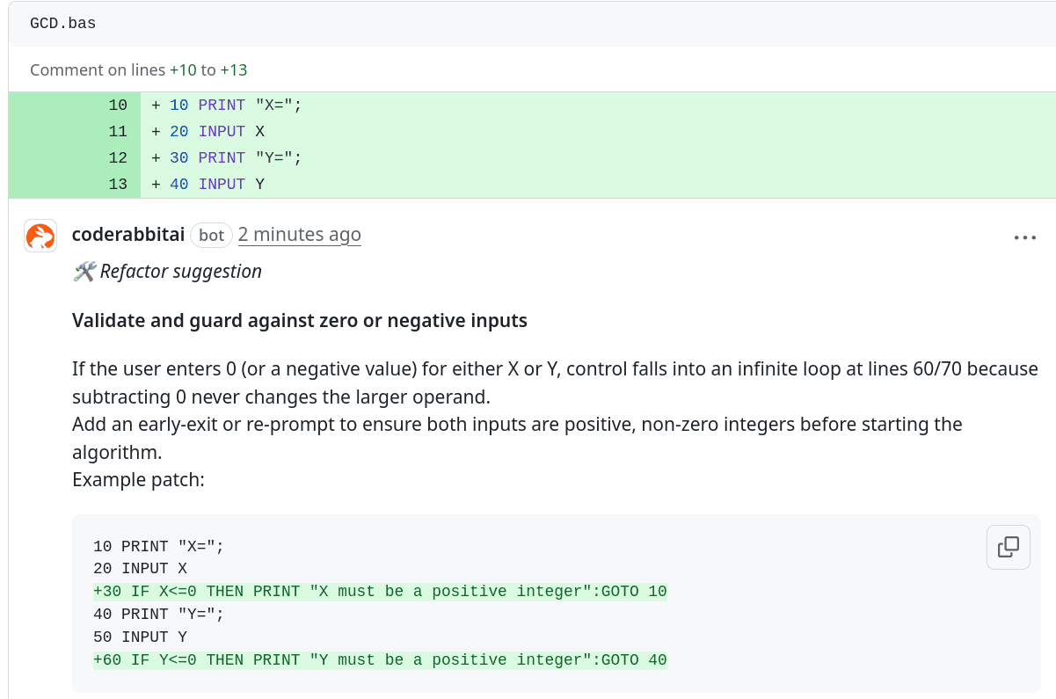1056x699 pixels.
Task: Click the hammer-and-wrench refactor emoji
Action: (x=84, y=272)
